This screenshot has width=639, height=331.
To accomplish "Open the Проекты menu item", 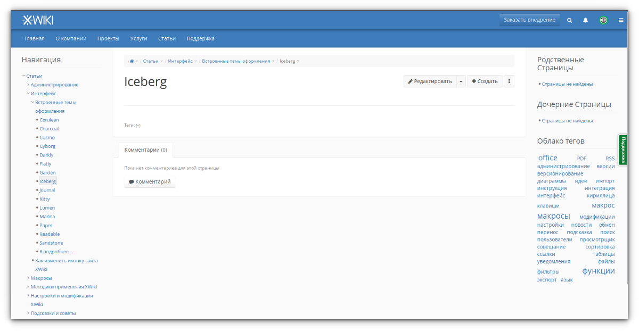I will [x=108, y=38].
